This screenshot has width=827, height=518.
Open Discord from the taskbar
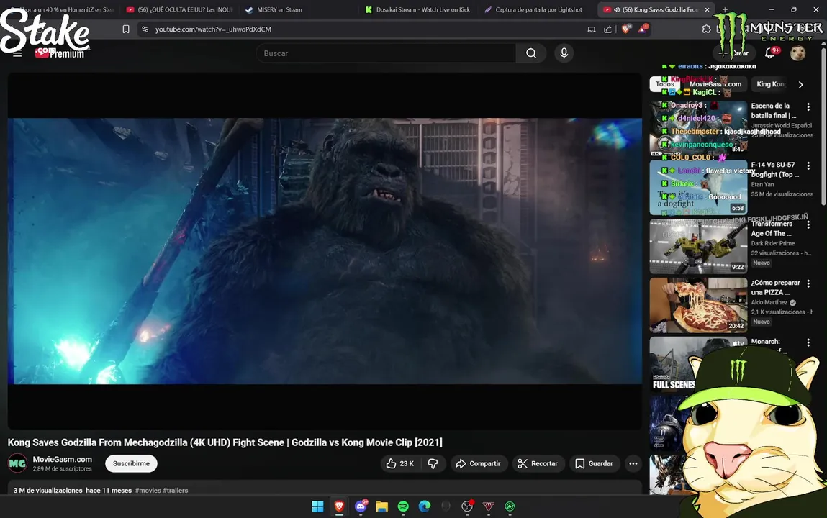[361, 506]
